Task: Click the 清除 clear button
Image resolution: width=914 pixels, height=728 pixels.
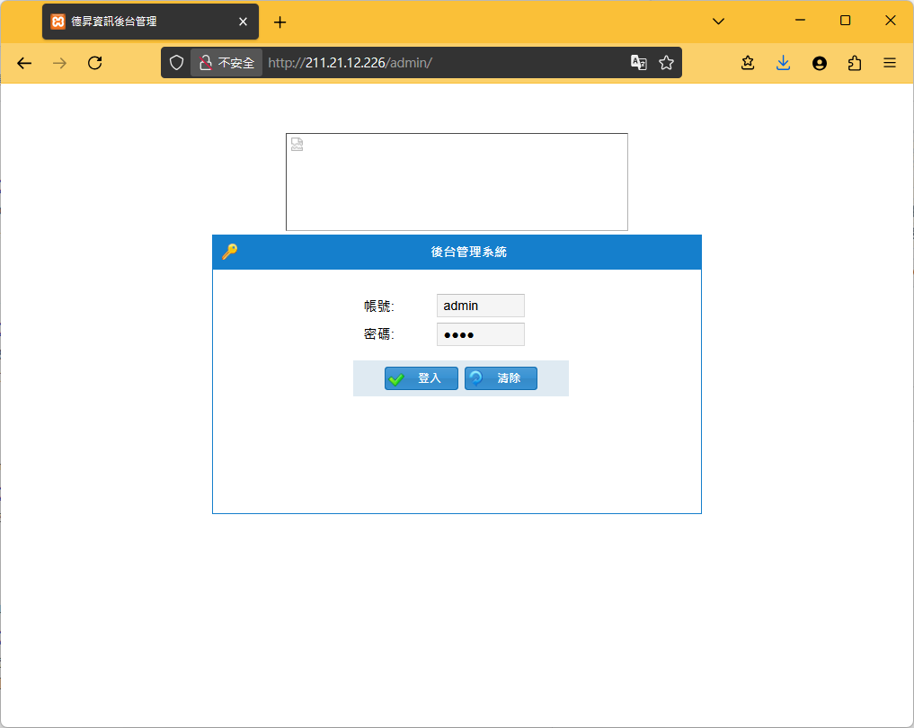Action: pyautogui.click(x=501, y=378)
